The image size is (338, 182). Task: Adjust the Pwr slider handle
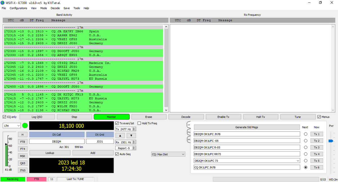[331, 141]
